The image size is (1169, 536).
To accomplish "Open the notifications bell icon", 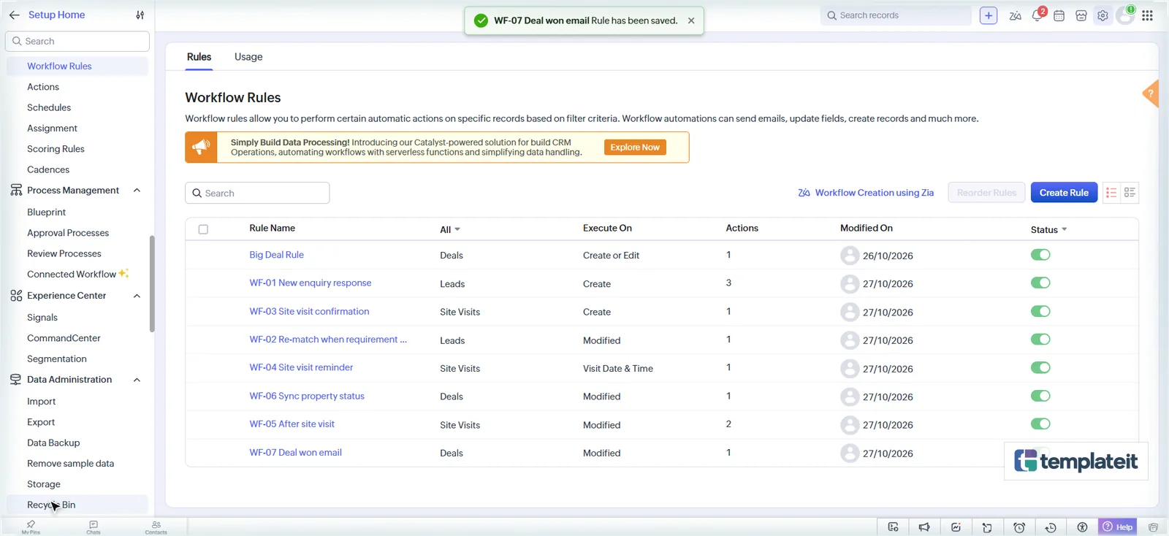I will tap(1037, 15).
